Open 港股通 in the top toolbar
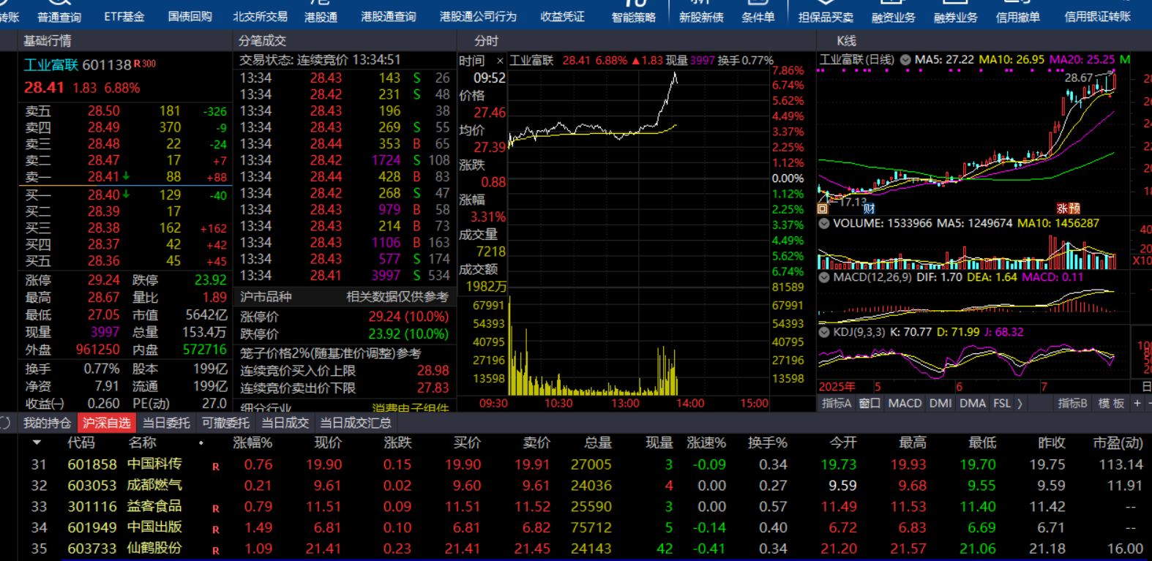Image resolution: width=1152 pixels, height=561 pixels. [321, 16]
